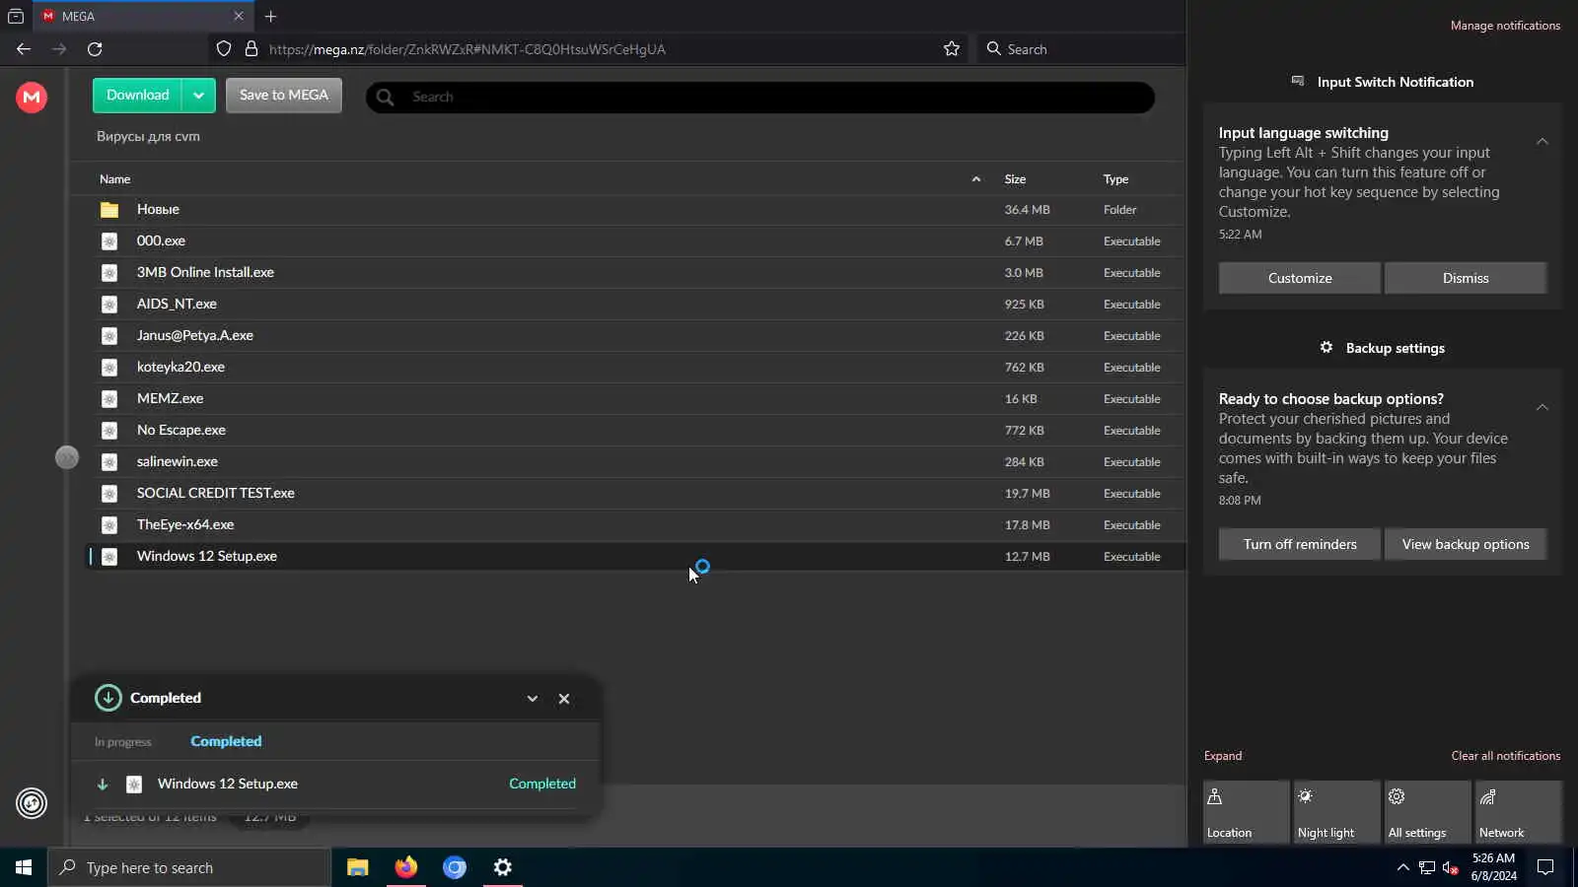1578x887 pixels.
Task: Click the download arrow for Windows 12 Setup.exe
Action: click(102, 785)
